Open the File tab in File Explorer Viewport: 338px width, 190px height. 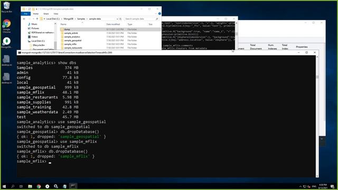tap(26, 14)
